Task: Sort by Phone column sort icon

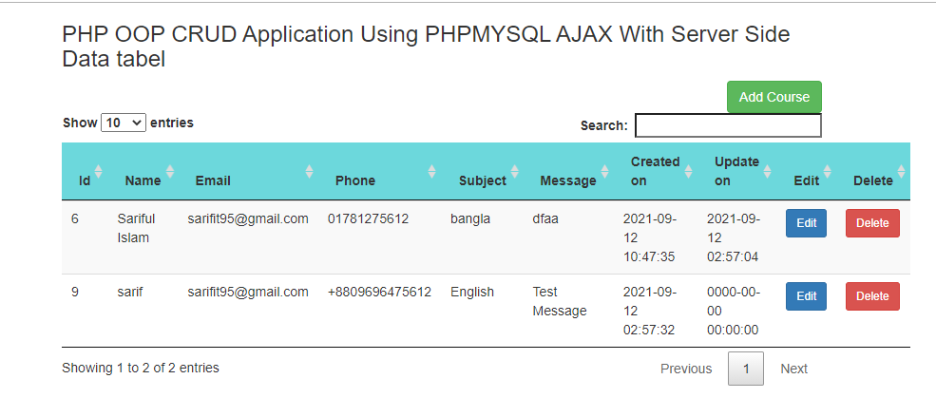Action: [x=431, y=172]
